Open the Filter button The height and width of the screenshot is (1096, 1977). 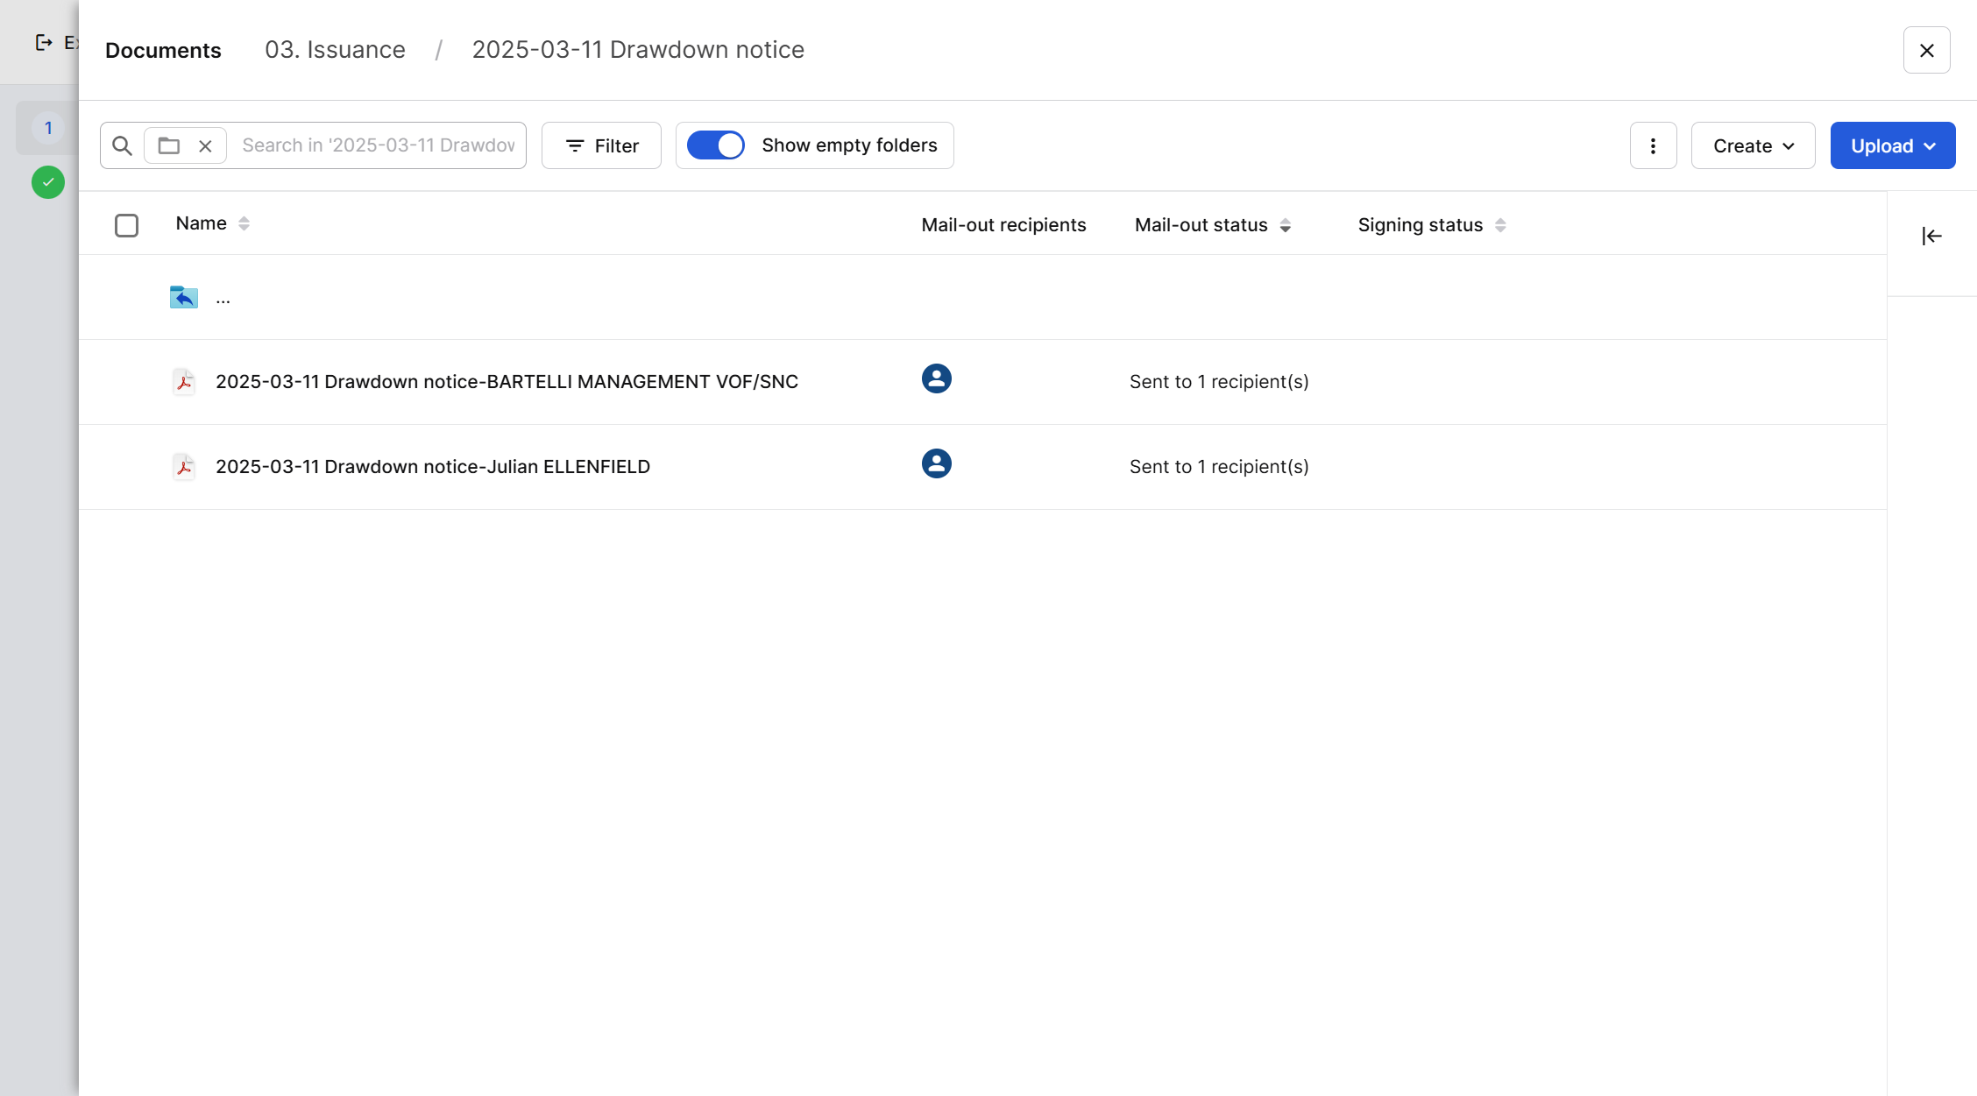pos(601,145)
